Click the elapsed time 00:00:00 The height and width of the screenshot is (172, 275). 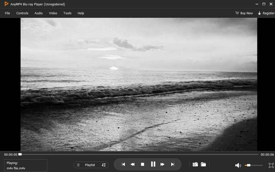11,155
